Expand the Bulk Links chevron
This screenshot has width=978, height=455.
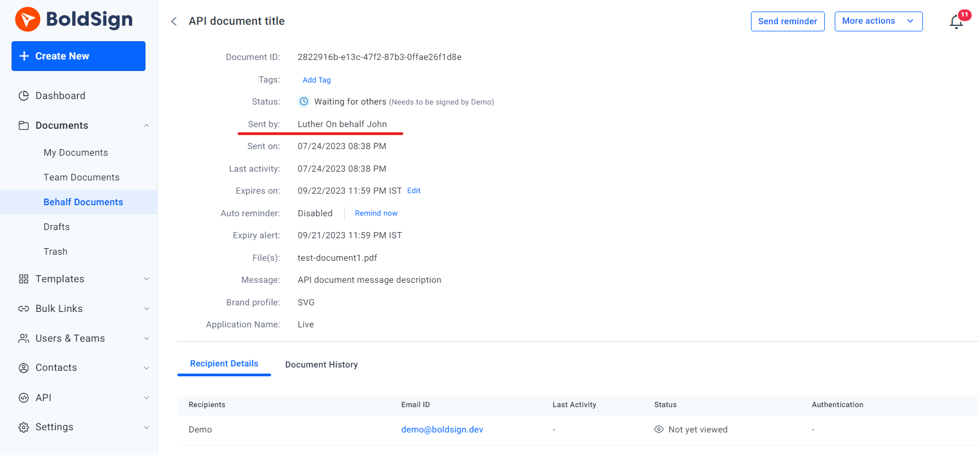pos(147,309)
